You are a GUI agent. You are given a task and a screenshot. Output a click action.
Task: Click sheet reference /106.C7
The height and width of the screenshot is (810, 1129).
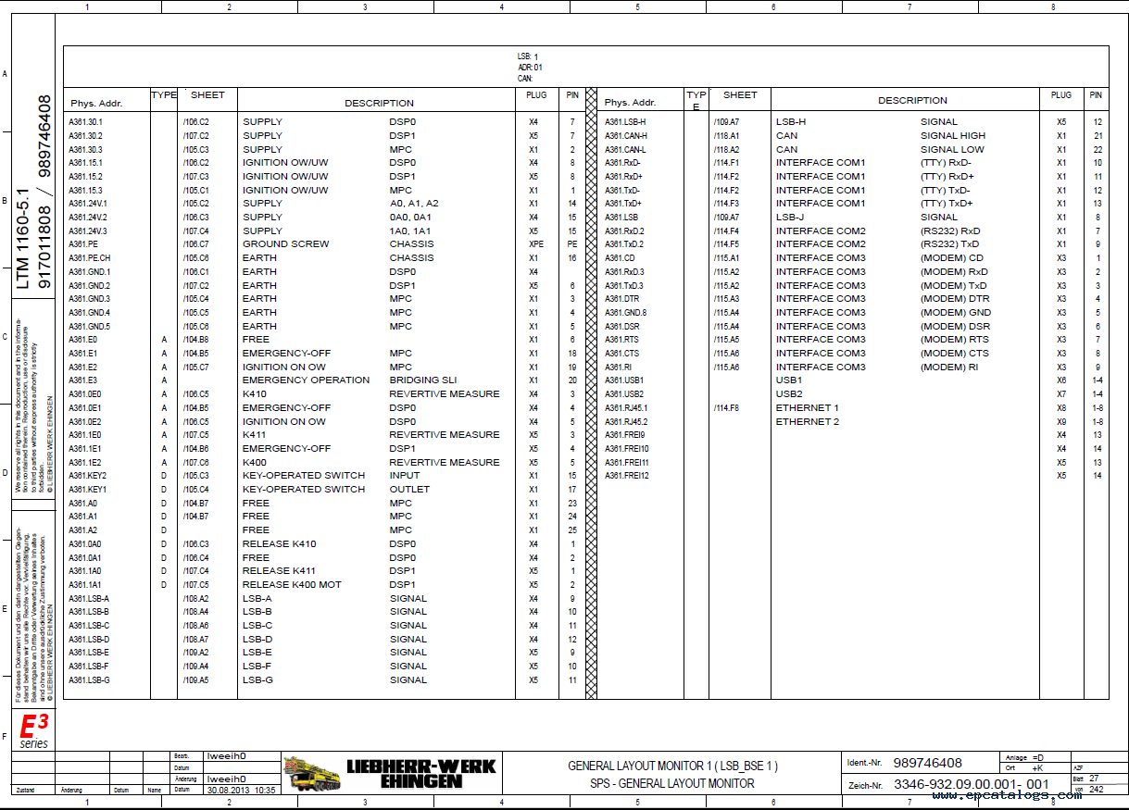coord(195,244)
